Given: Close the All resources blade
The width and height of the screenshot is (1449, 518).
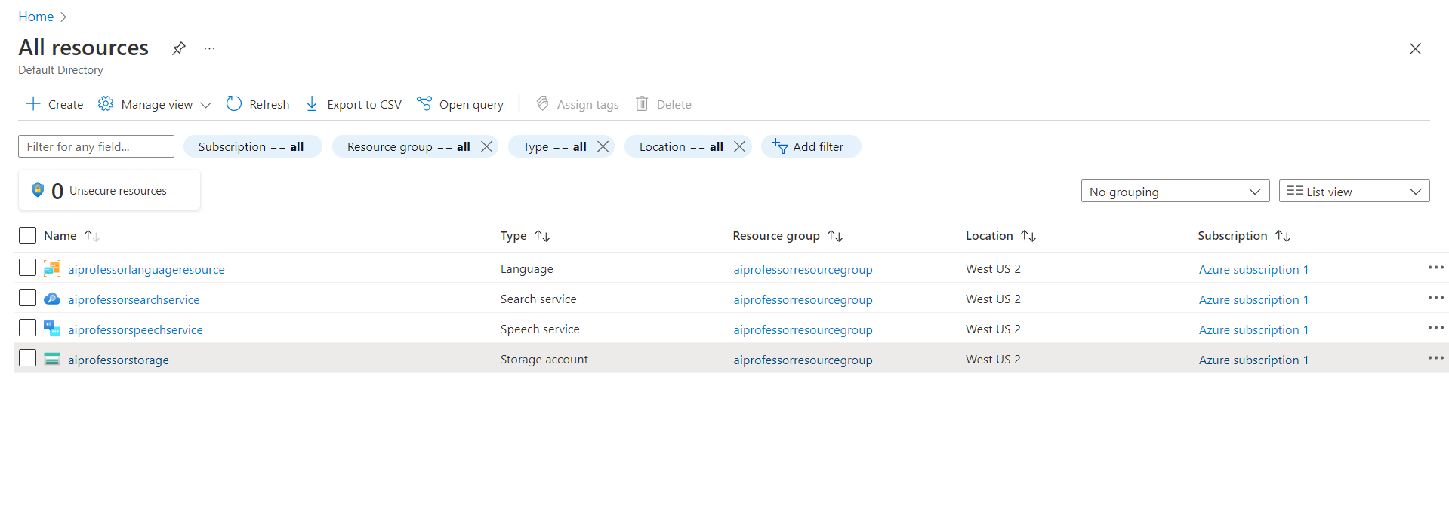Looking at the screenshot, I should (x=1415, y=49).
